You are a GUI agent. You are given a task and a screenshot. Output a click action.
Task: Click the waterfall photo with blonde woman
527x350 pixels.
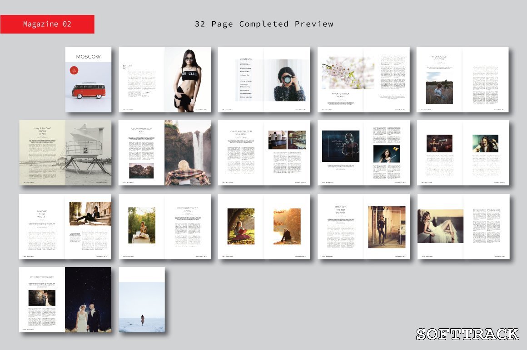tap(188, 152)
